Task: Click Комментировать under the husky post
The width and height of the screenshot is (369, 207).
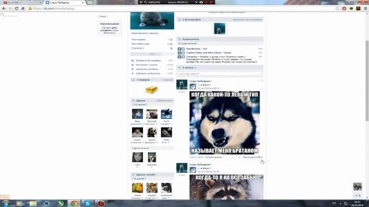Action: pos(214,157)
